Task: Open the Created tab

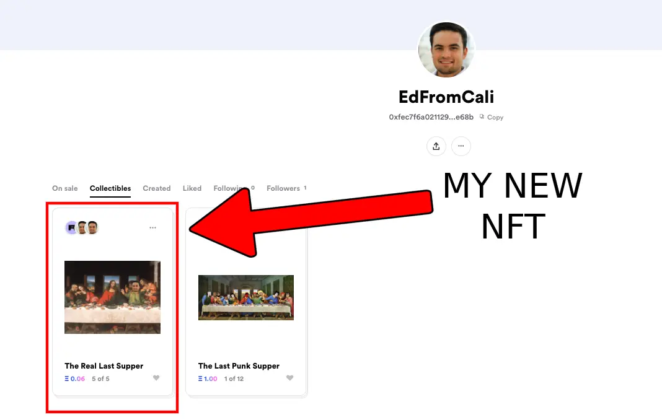Action: (x=157, y=188)
